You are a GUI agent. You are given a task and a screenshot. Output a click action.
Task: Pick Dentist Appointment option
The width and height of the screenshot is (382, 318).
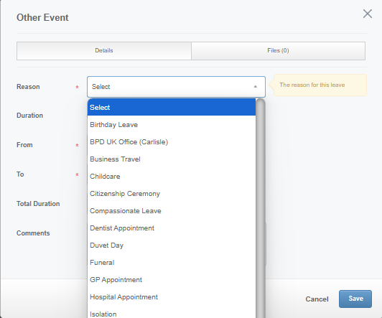click(172, 228)
